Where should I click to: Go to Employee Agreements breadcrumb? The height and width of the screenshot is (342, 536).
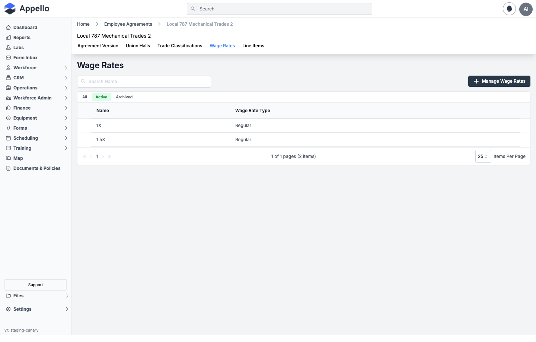pos(128,24)
